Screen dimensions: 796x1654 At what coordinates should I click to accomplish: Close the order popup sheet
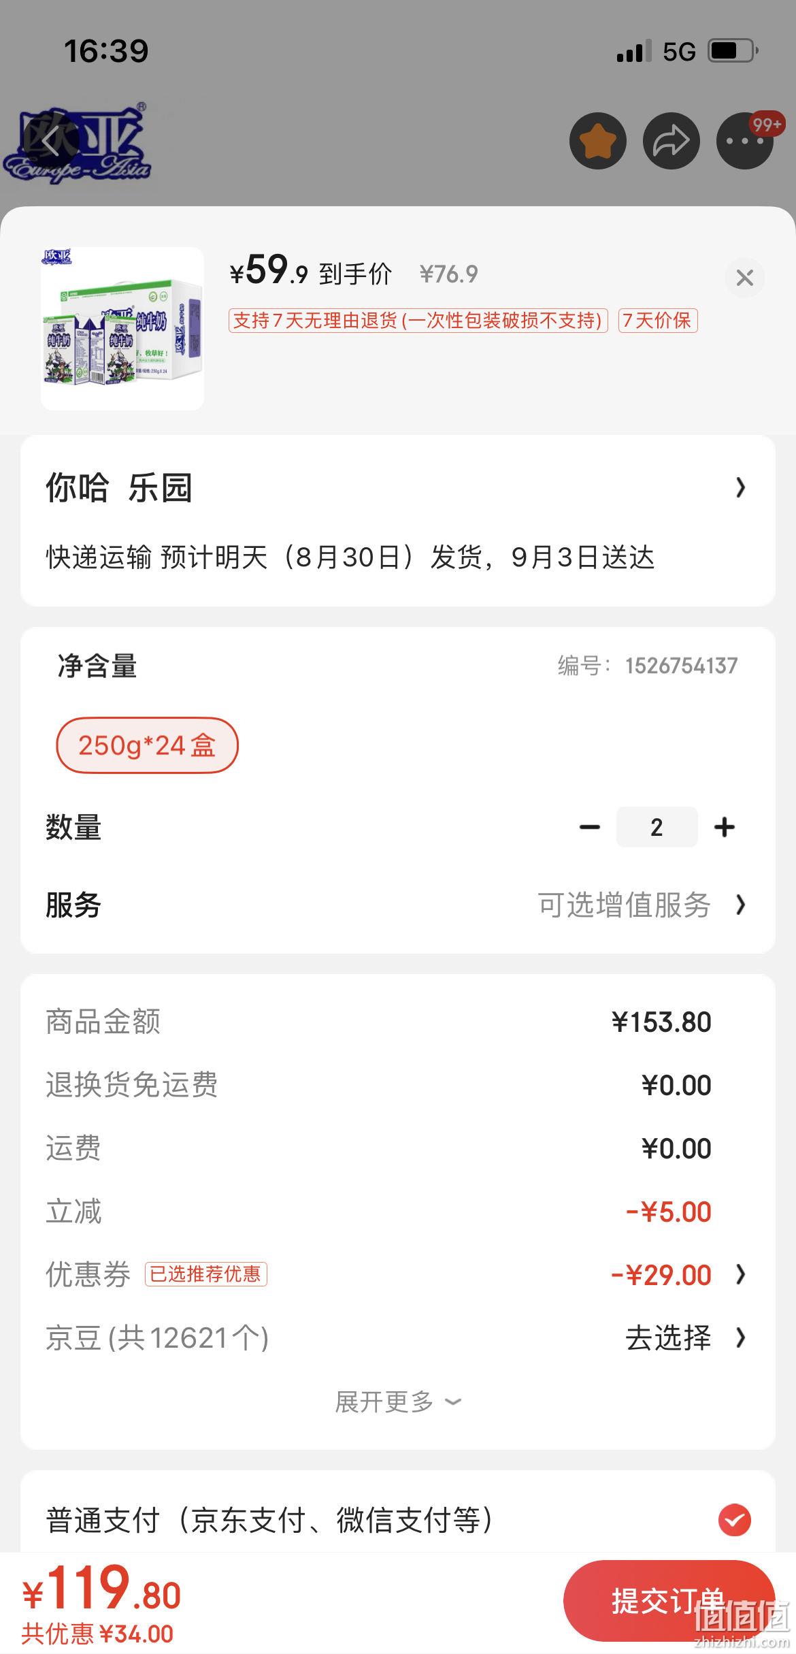tap(744, 278)
